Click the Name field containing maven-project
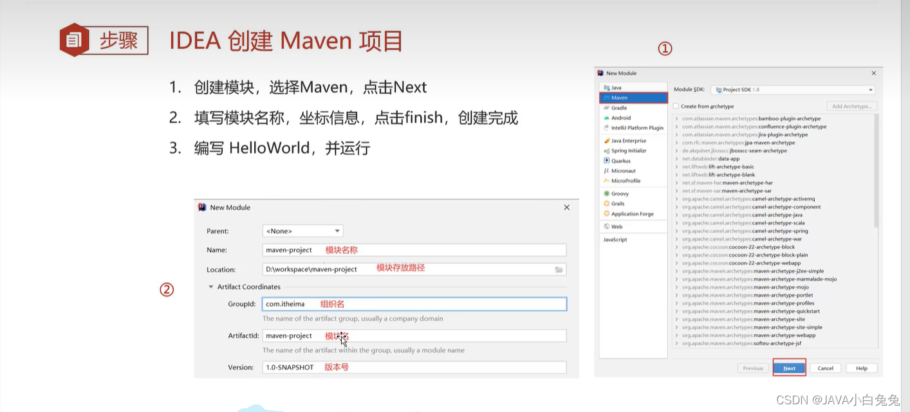Screen dimensions: 910x412 [414, 250]
